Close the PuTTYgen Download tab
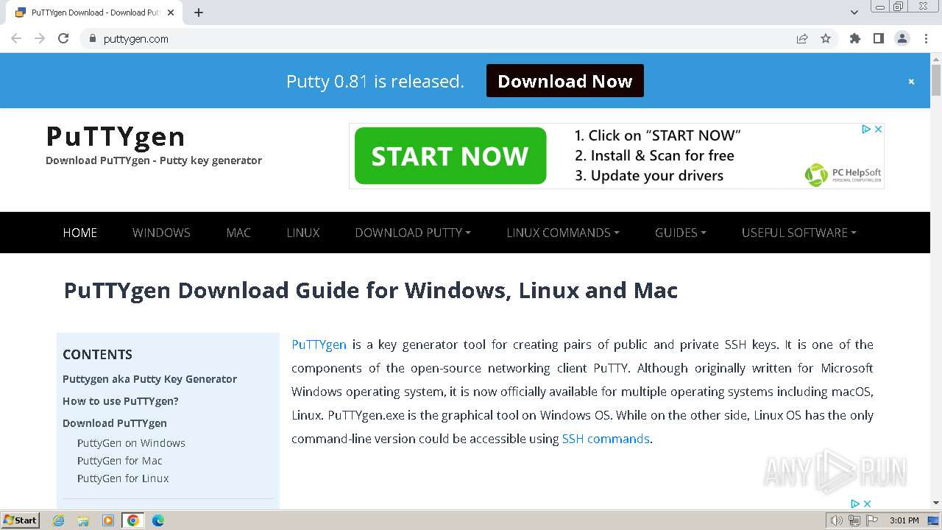Image resolution: width=942 pixels, height=530 pixels. [x=171, y=13]
